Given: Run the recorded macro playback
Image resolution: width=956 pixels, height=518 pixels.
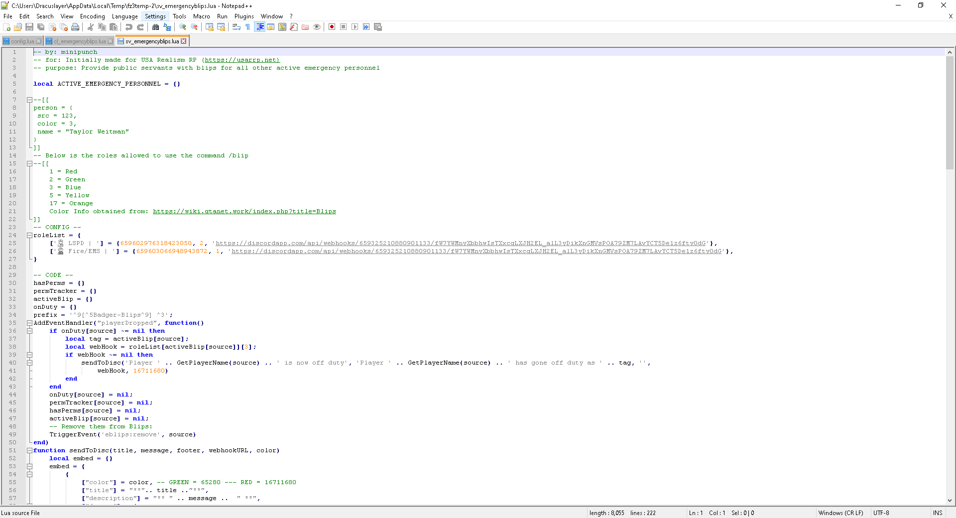Looking at the screenshot, I should pos(355,27).
